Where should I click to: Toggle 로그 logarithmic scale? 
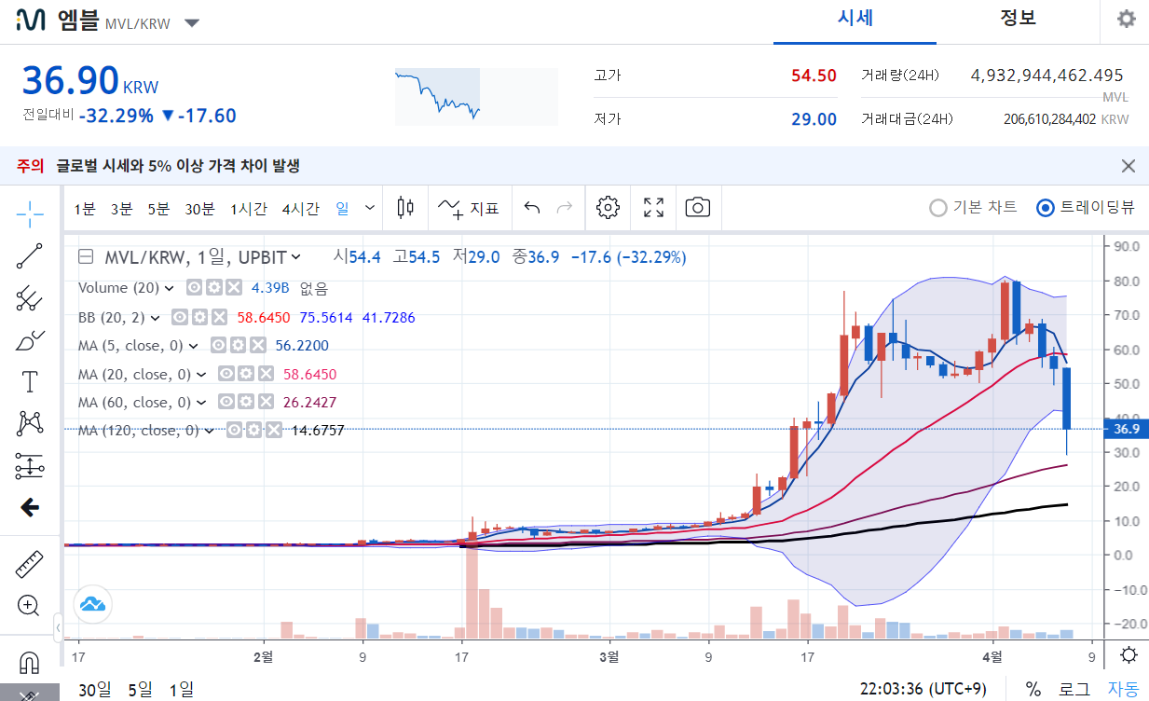pyautogui.click(x=1074, y=690)
